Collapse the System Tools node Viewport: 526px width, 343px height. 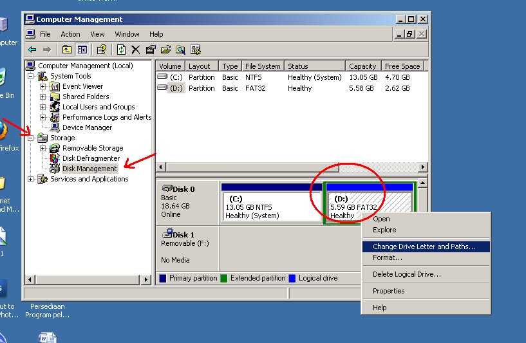(30, 77)
